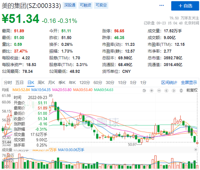
Task: Switch to the 1分 chart tab
Action: [x=143, y=82]
